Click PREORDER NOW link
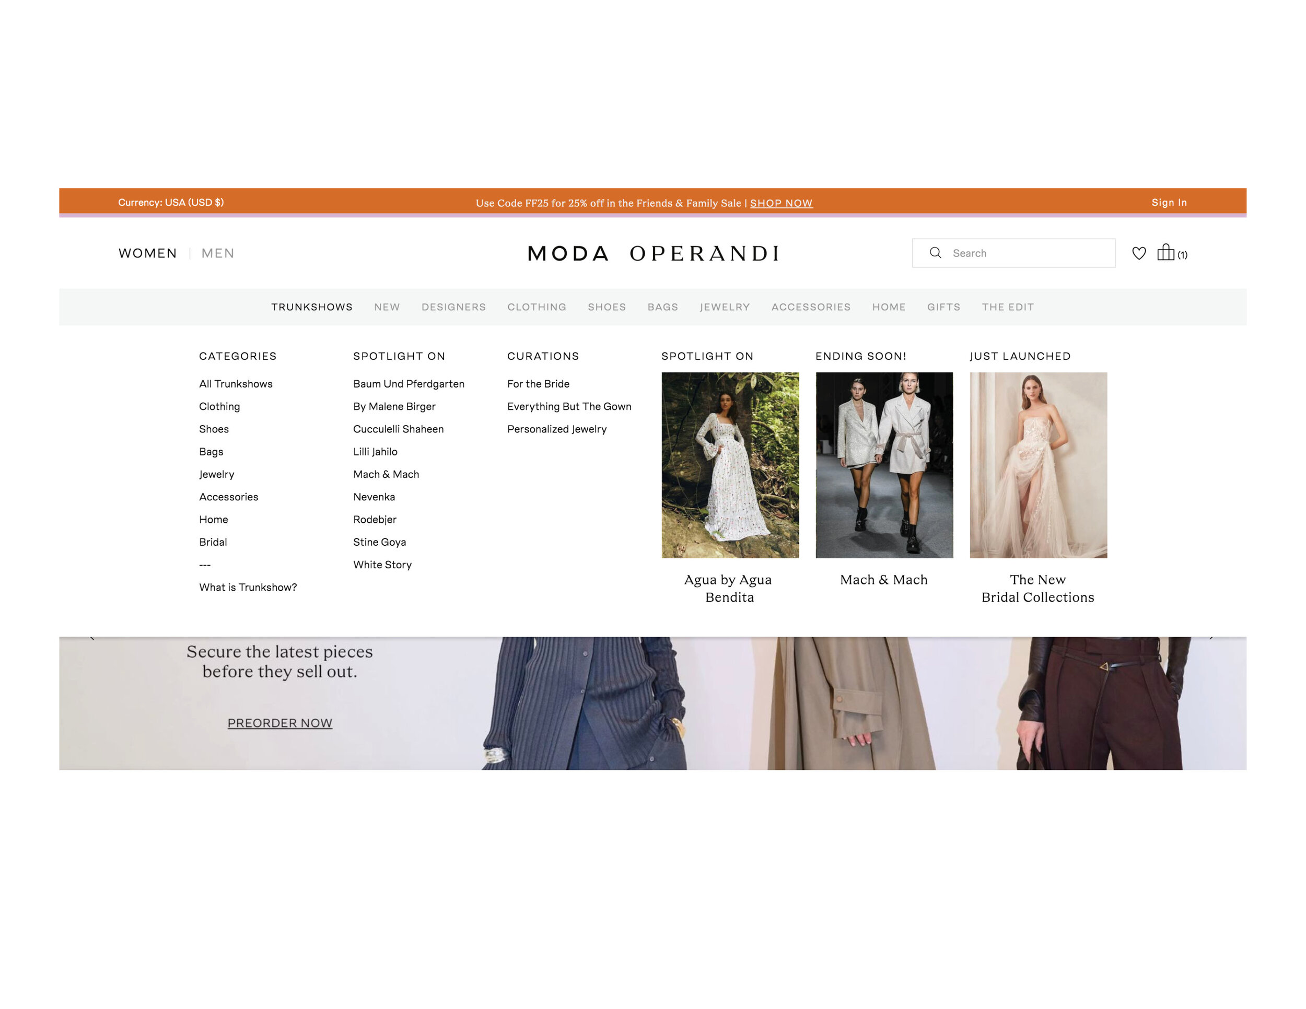The height and width of the screenshot is (1009, 1306). click(280, 723)
